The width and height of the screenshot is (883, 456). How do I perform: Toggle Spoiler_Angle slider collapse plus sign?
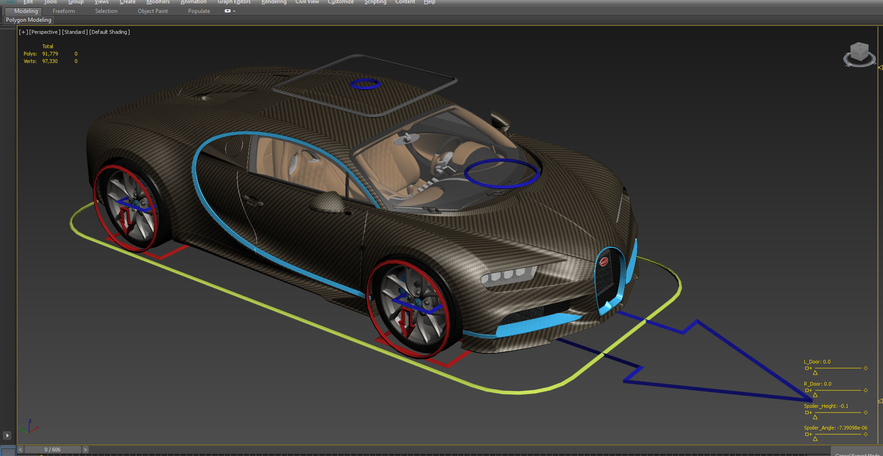pos(810,434)
